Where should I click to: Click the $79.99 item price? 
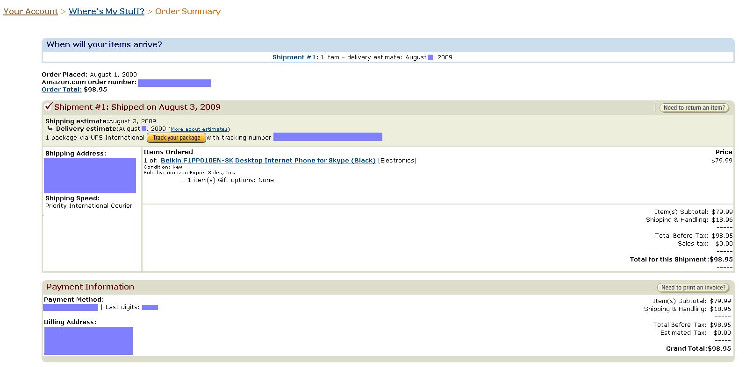pyautogui.click(x=722, y=161)
